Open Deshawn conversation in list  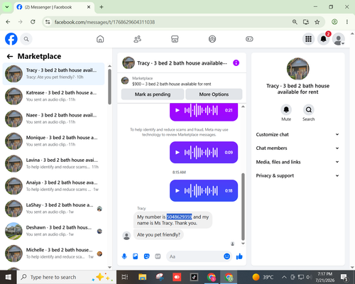coord(53,231)
